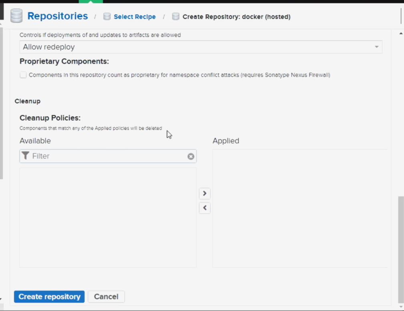Screen dimensions: 404x311
Task: Click the Repositories database icon
Action: [16, 16]
